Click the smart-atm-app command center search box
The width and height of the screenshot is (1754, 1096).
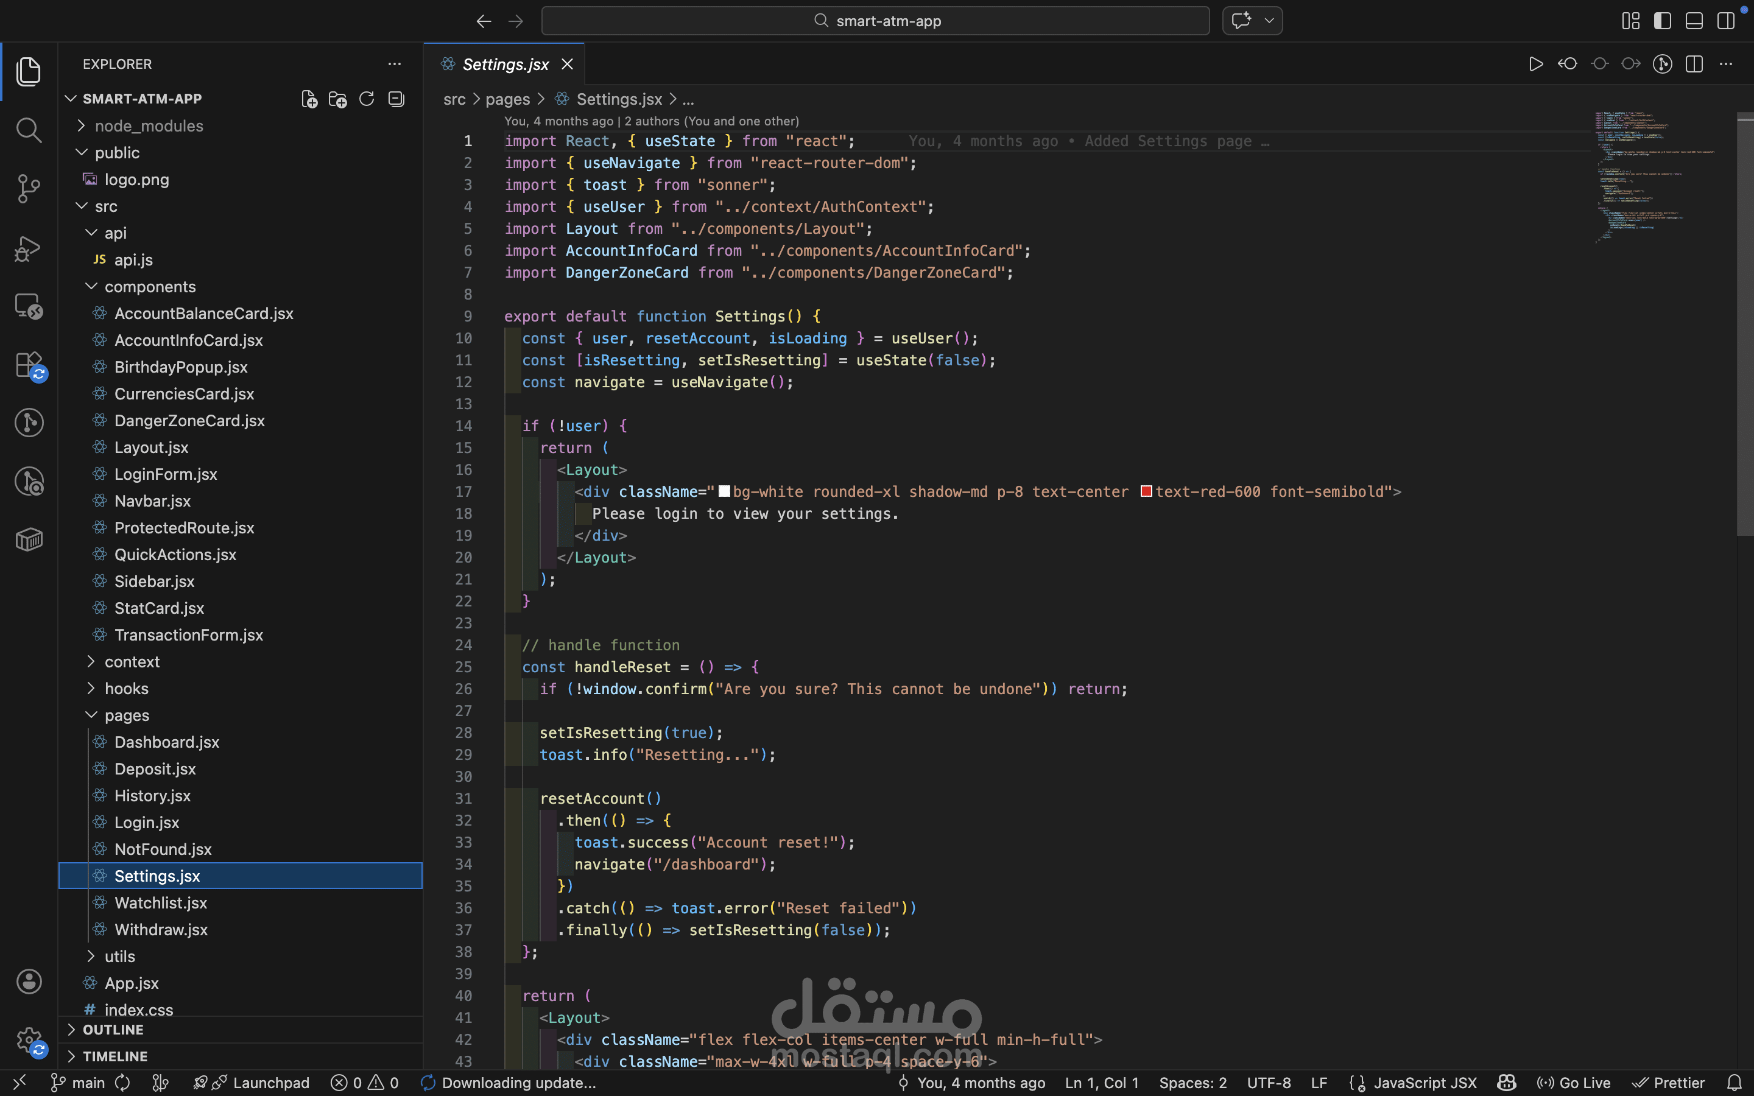[x=876, y=21]
